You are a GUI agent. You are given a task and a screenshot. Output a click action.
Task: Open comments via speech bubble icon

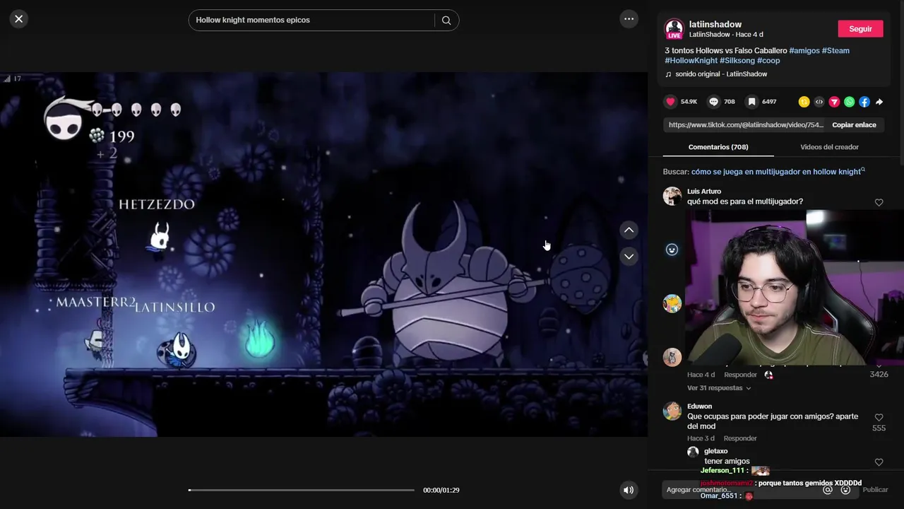[x=713, y=102]
